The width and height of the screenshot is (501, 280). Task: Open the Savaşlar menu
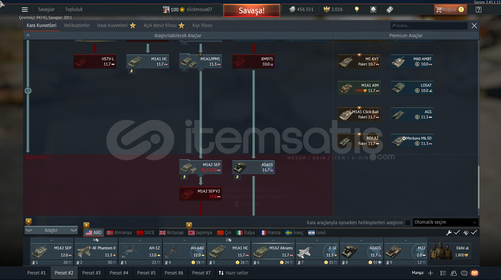click(x=46, y=9)
